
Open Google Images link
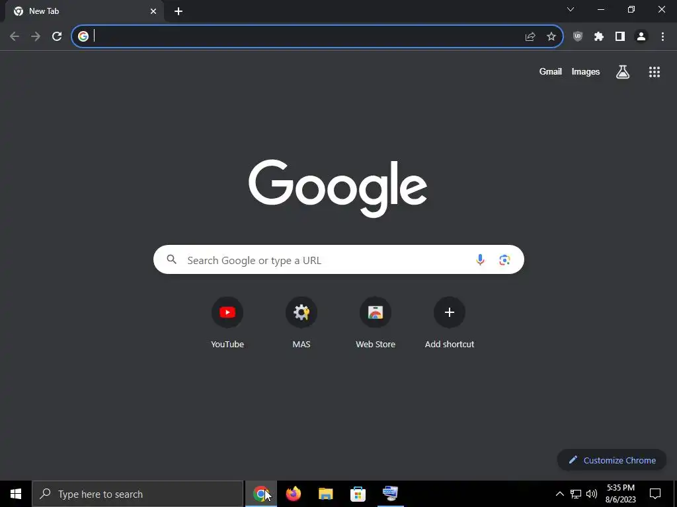(586, 72)
